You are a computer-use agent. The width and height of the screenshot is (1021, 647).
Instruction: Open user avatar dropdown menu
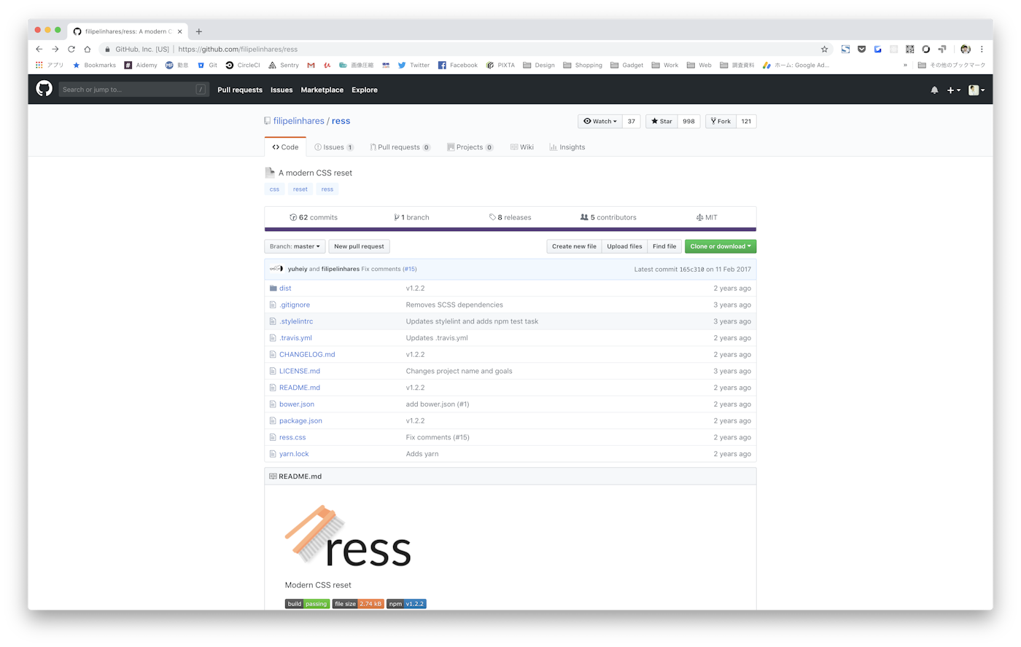point(977,90)
